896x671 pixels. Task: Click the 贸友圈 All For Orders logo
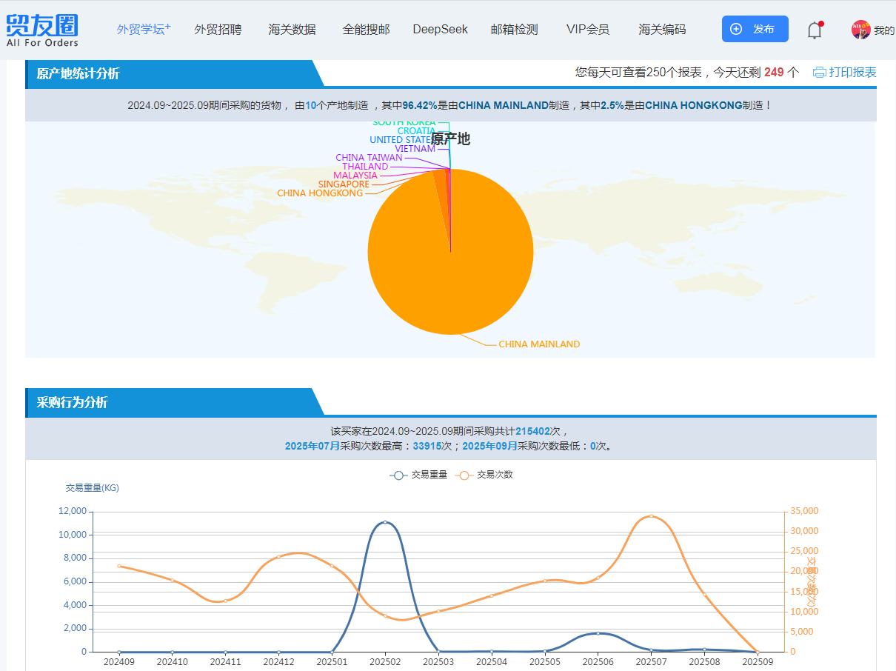[x=42, y=30]
